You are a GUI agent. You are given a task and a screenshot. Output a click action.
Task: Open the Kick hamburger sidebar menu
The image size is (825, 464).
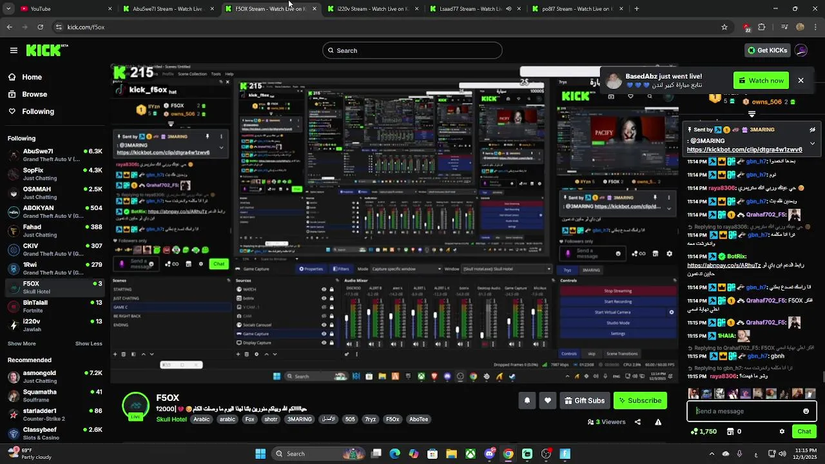point(14,50)
